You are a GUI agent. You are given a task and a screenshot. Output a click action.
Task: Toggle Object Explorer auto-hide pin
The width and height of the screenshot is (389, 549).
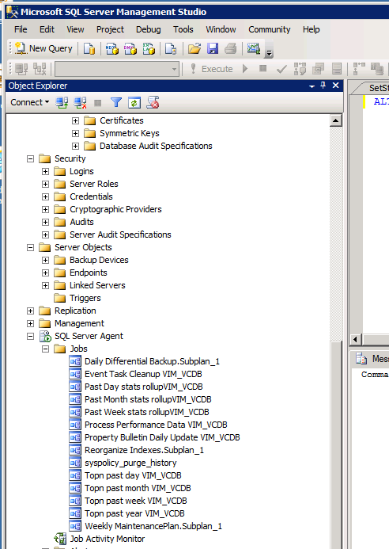point(323,86)
